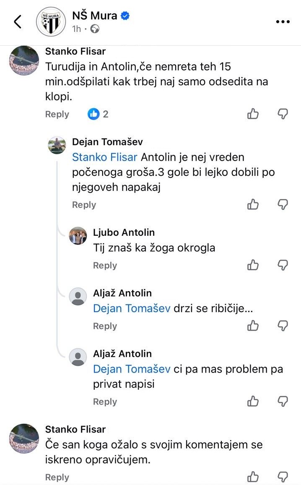This screenshot has width=301, height=485.
Task: Reply to Ljubo Antolin's comment
Action: 105,266
